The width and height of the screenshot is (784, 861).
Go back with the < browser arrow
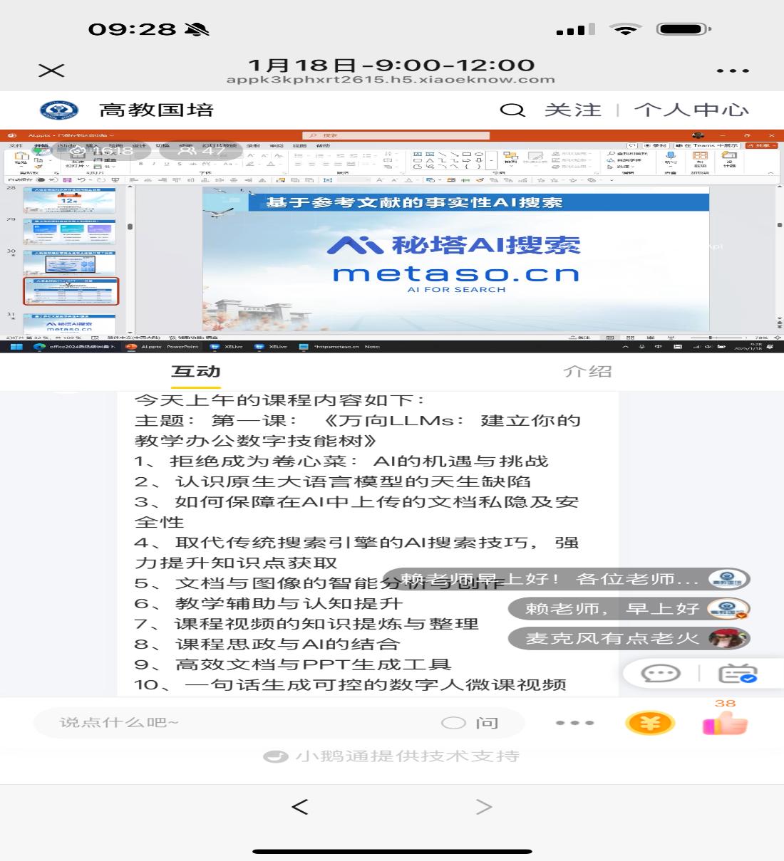pos(300,806)
